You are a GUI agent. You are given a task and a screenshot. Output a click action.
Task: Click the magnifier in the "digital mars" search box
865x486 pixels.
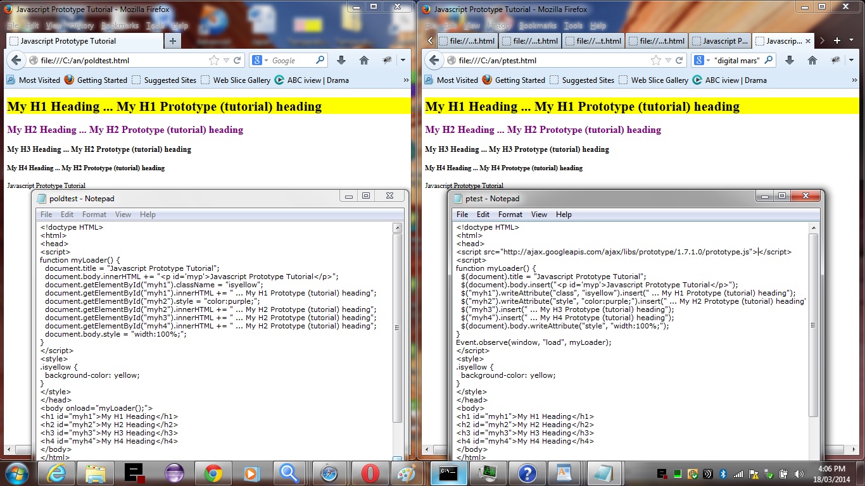768,61
